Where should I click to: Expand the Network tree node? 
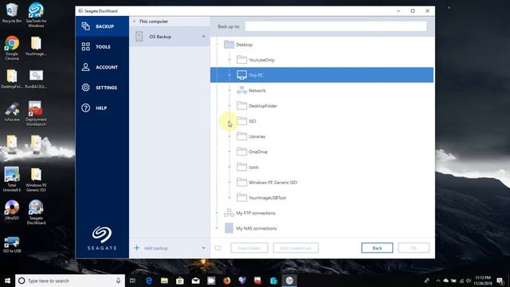click(229, 90)
